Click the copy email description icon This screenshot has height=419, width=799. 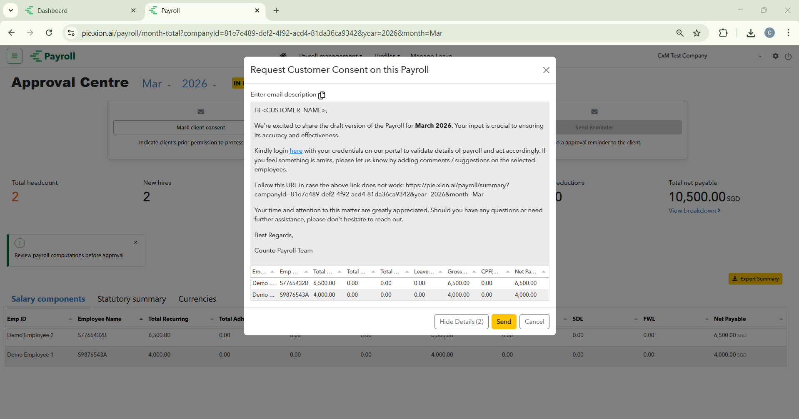pyautogui.click(x=322, y=95)
